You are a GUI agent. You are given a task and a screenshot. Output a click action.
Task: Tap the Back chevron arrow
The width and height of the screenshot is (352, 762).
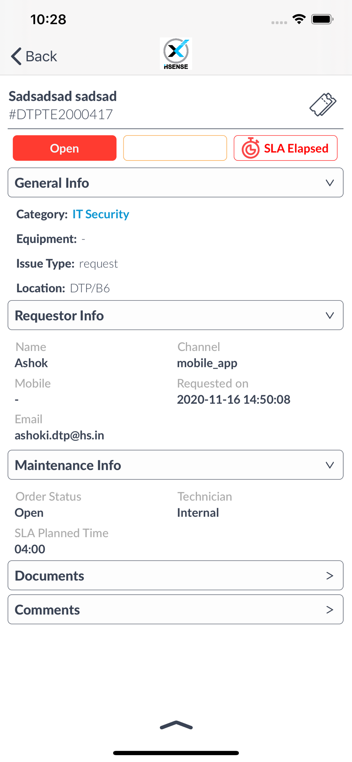[x=16, y=56]
